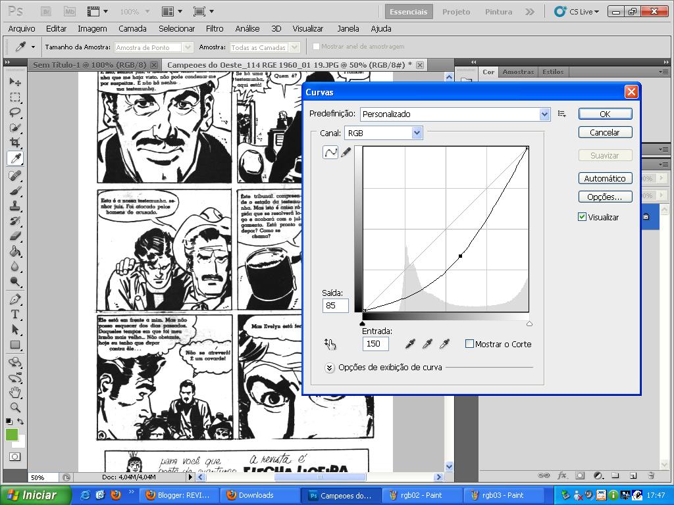Open the Cor panel flyout menu
Viewport: 674px width, 505px height.
(663, 72)
